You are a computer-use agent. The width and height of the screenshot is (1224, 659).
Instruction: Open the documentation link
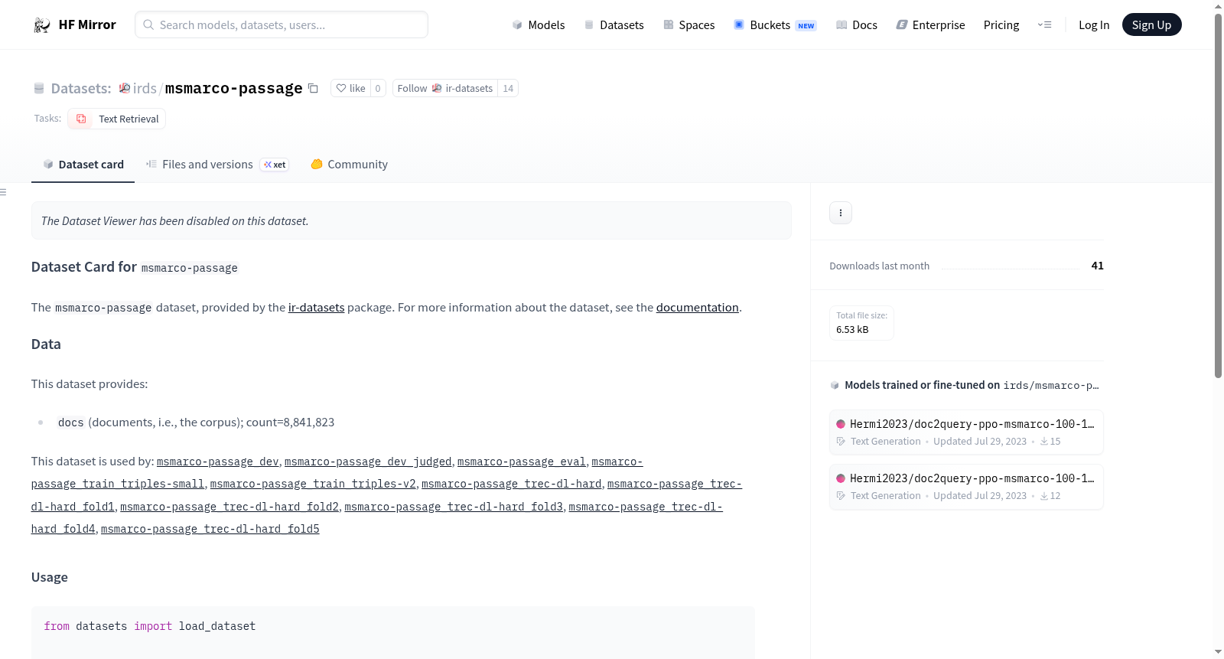(698, 308)
